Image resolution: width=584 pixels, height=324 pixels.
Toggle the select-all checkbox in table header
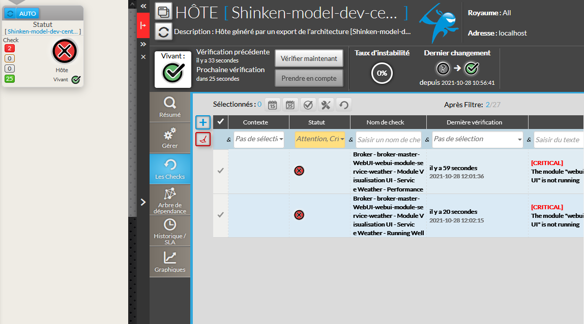[x=220, y=122]
